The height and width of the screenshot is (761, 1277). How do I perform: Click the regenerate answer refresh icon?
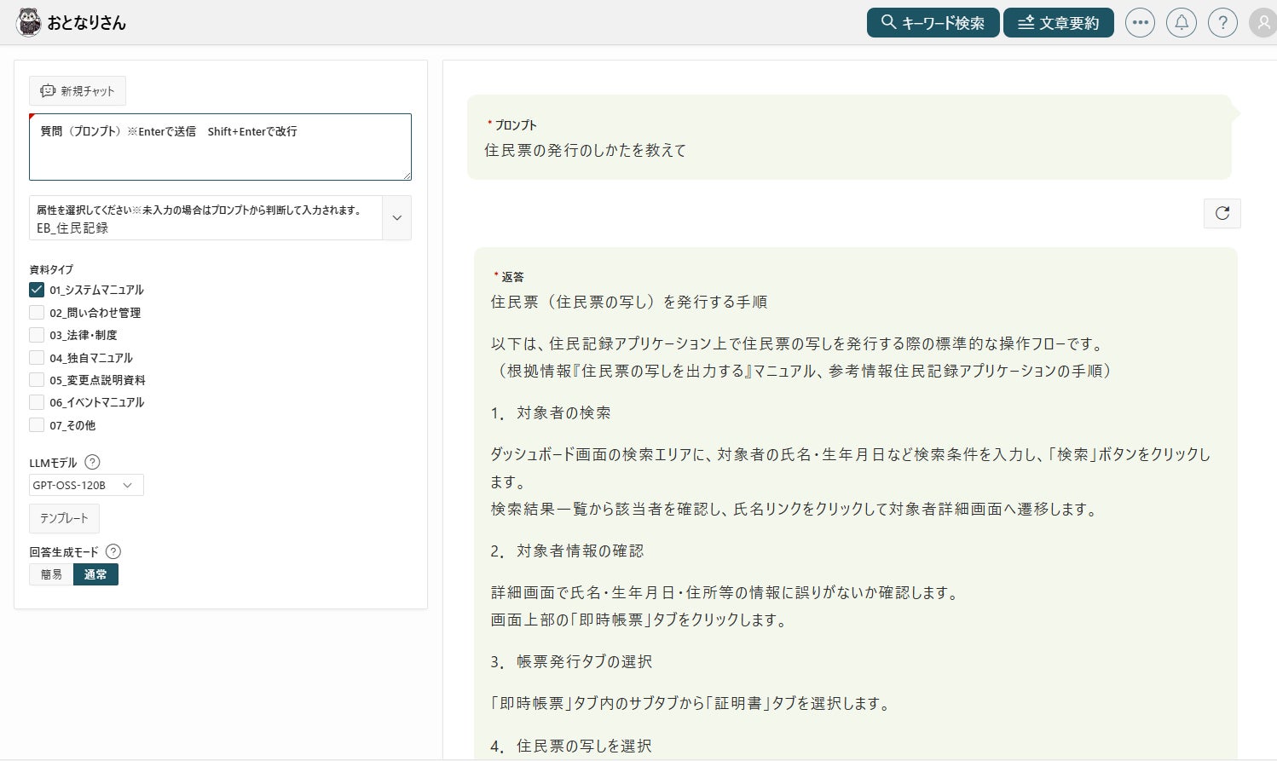point(1222,213)
